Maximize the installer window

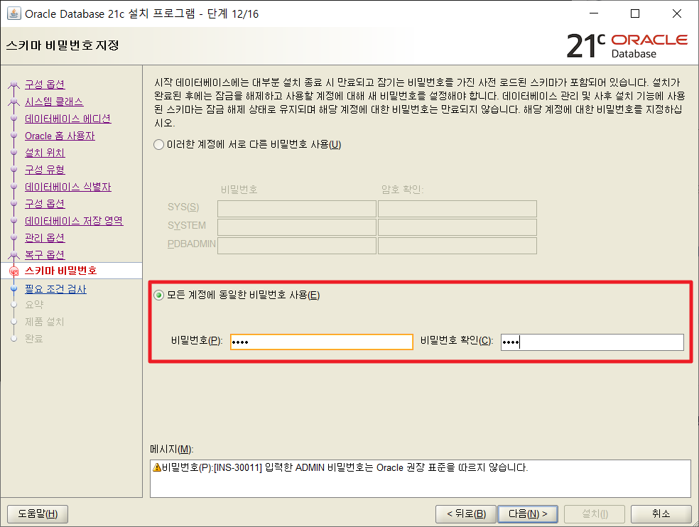635,13
